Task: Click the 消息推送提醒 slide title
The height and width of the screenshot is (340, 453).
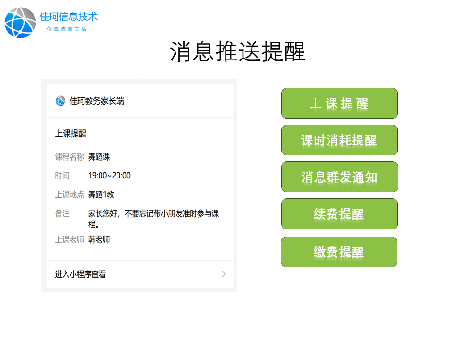Action: 238,52
